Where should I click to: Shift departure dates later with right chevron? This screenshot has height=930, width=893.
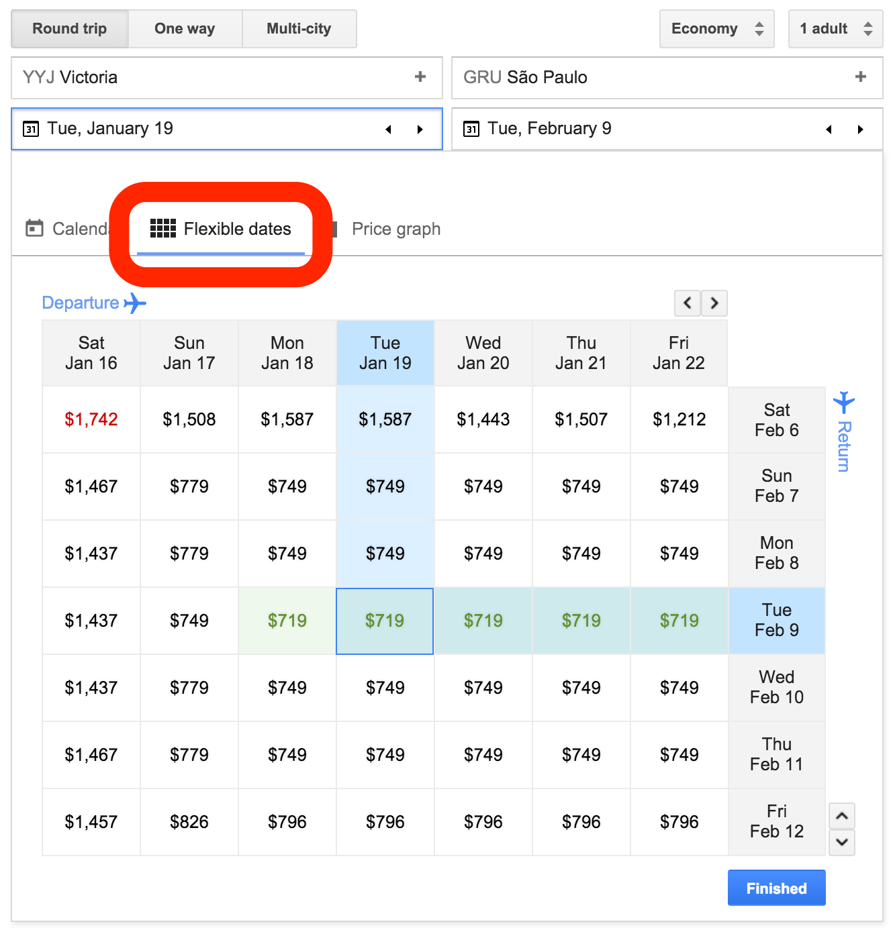[x=714, y=303]
